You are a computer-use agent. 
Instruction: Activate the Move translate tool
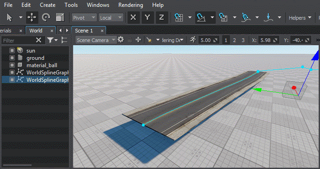(x=32, y=17)
